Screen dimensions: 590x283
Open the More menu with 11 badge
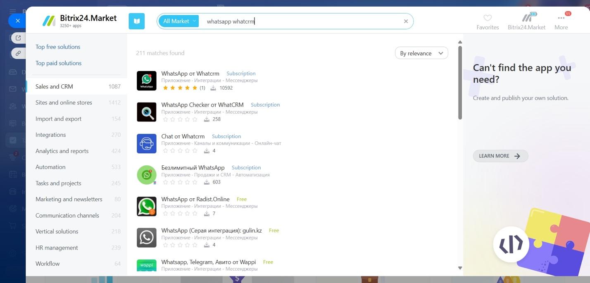click(x=561, y=22)
